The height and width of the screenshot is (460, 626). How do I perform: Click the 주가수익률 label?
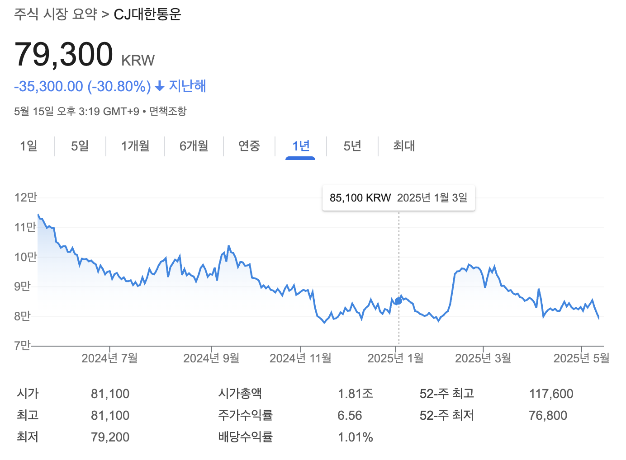pos(246,415)
